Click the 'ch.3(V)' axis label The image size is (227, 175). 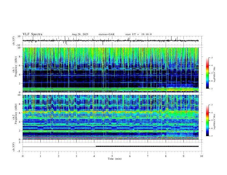tap(14, 147)
